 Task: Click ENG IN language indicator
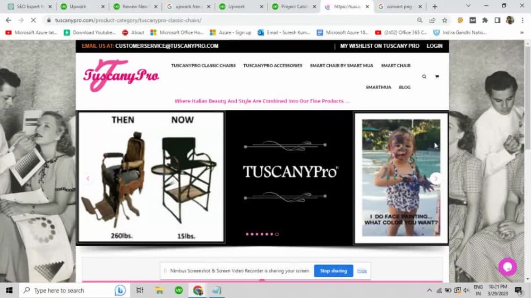click(478, 290)
